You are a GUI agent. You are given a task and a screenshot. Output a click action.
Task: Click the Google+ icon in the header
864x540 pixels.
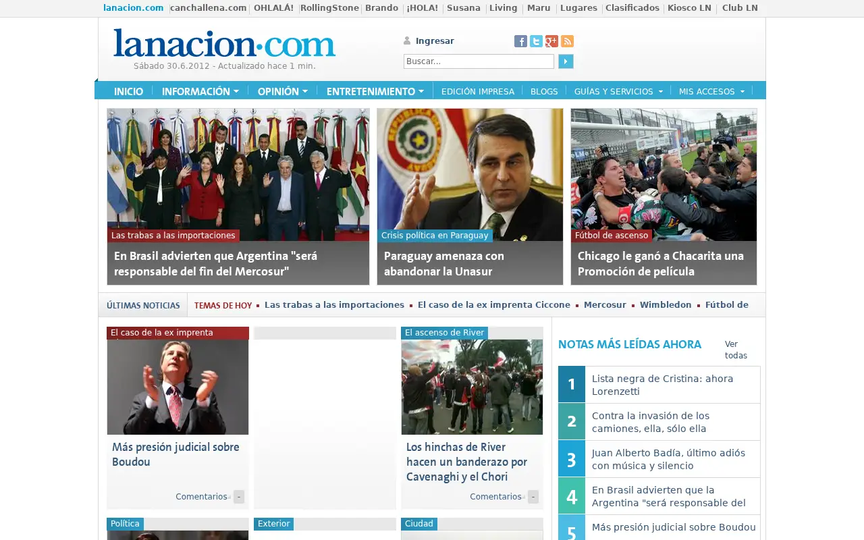click(x=551, y=41)
